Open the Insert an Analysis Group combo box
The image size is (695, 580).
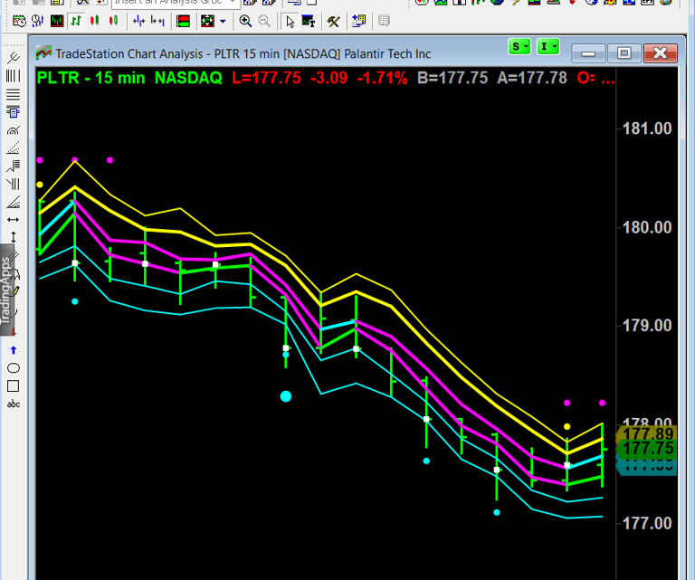tap(176, 3)
